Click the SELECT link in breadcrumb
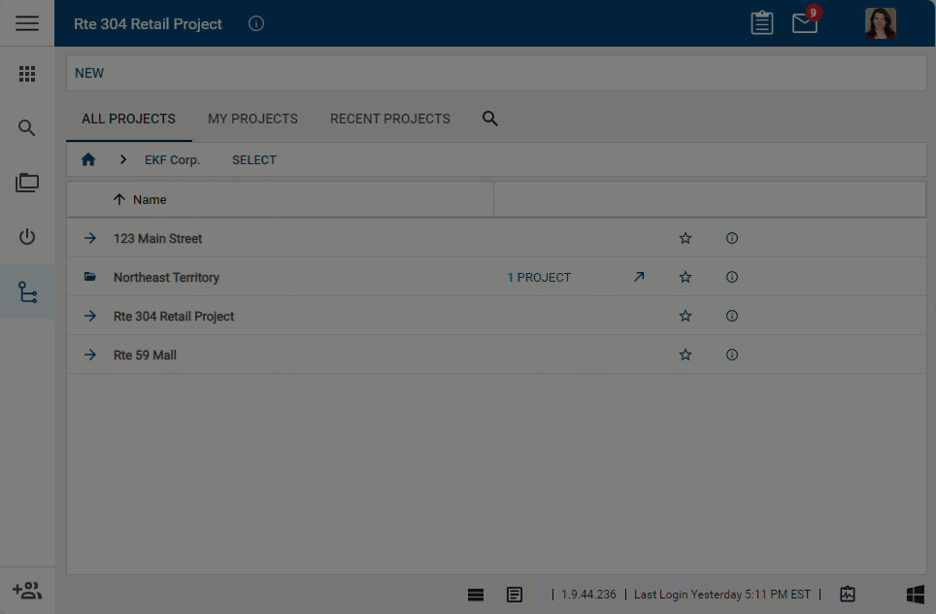 click(x=253, y=159)
